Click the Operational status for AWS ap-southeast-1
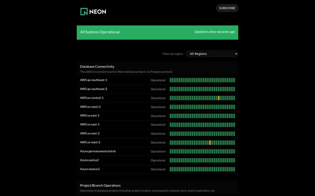 point(158,80)
